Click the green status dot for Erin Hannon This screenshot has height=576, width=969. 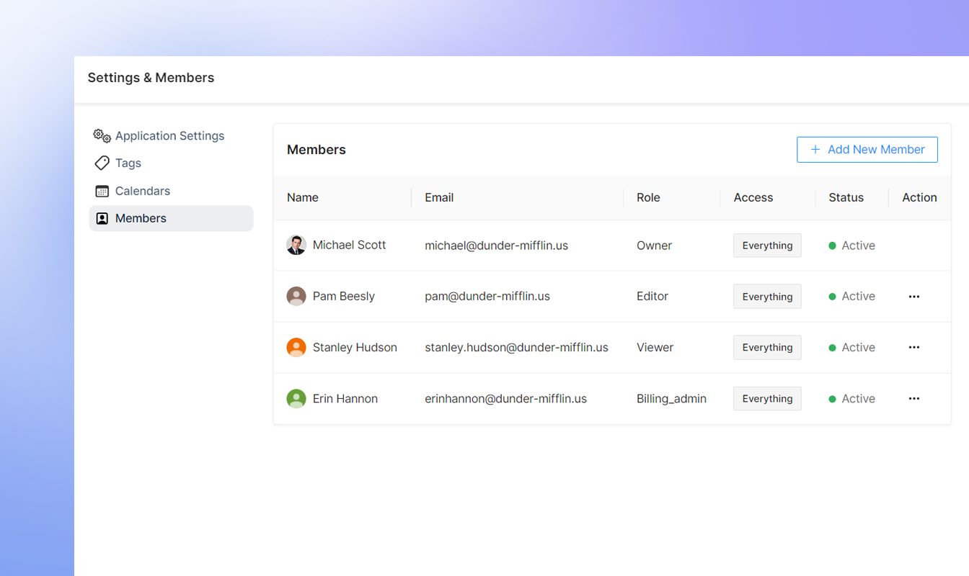pos(832,399)
